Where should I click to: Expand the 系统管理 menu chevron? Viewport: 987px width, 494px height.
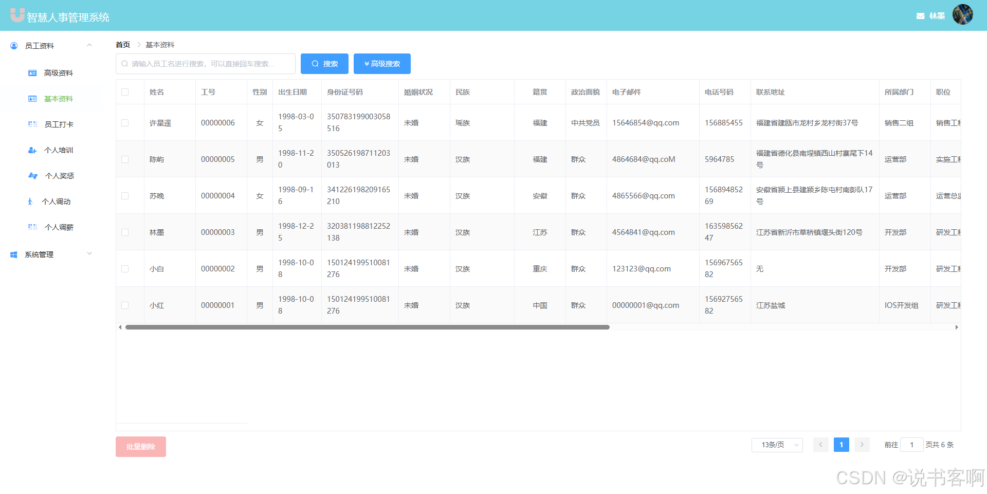(89, 254)
